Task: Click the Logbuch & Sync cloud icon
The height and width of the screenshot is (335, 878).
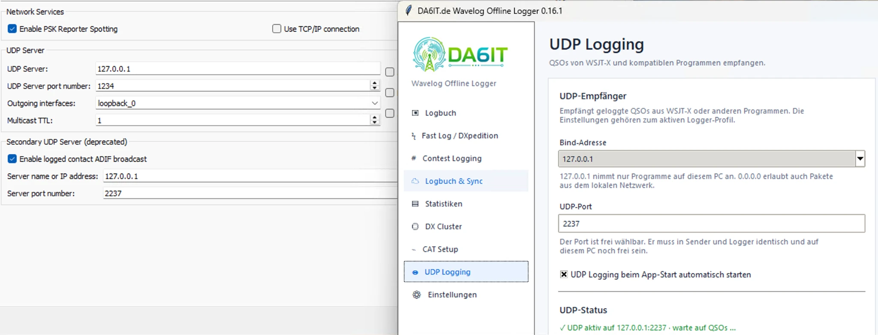Action: point(415,181)
